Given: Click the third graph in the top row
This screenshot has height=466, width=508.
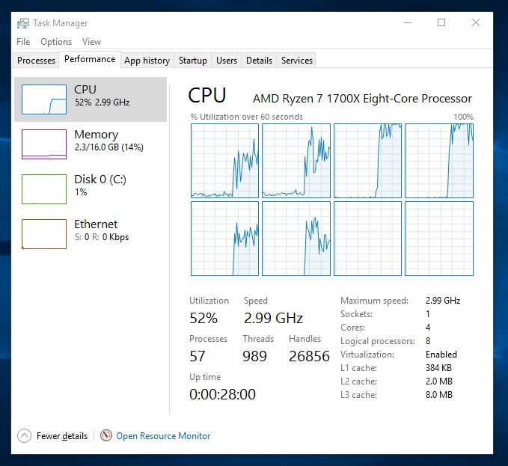Looking at the screenshot, I should (x=367, y=161).
